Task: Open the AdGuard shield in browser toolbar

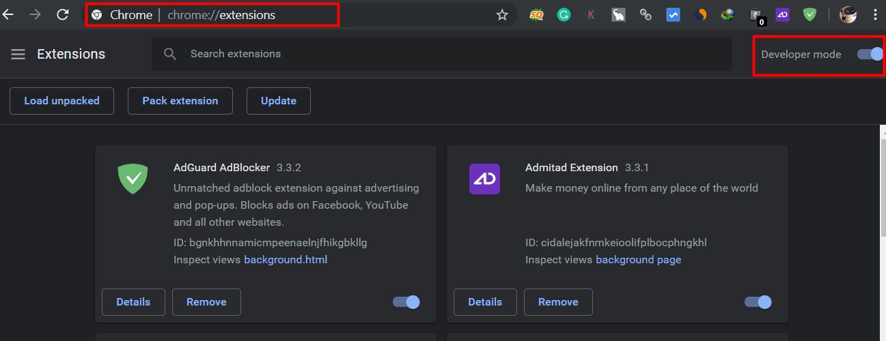Action: 809,14
